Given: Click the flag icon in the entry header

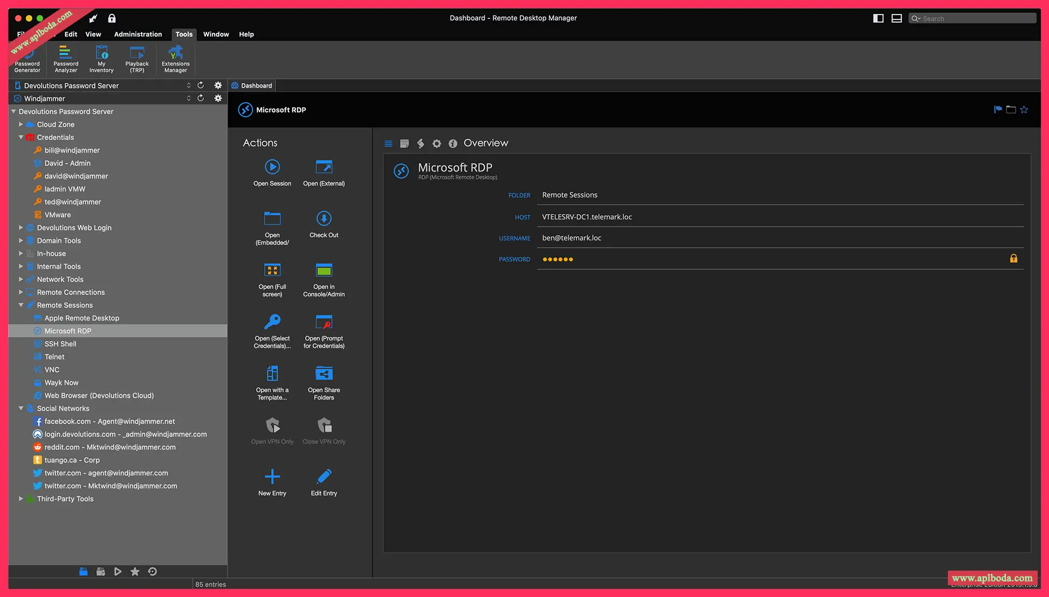Looking at the screenshot, I should (x=998, y=110).
